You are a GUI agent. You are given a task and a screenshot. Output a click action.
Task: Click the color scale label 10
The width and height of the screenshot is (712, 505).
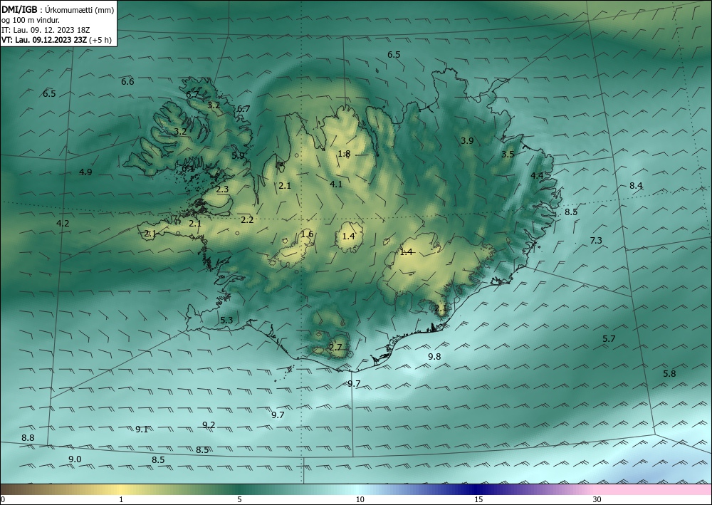pyautogui.click(x=360, y=500)
